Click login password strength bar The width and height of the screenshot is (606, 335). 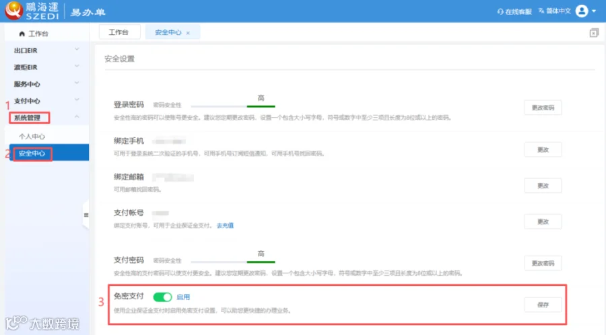(233, 106)
